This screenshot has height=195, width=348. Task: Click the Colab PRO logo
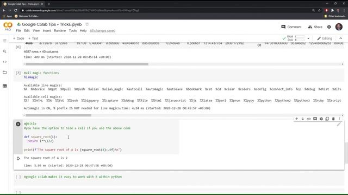(8, 27)
